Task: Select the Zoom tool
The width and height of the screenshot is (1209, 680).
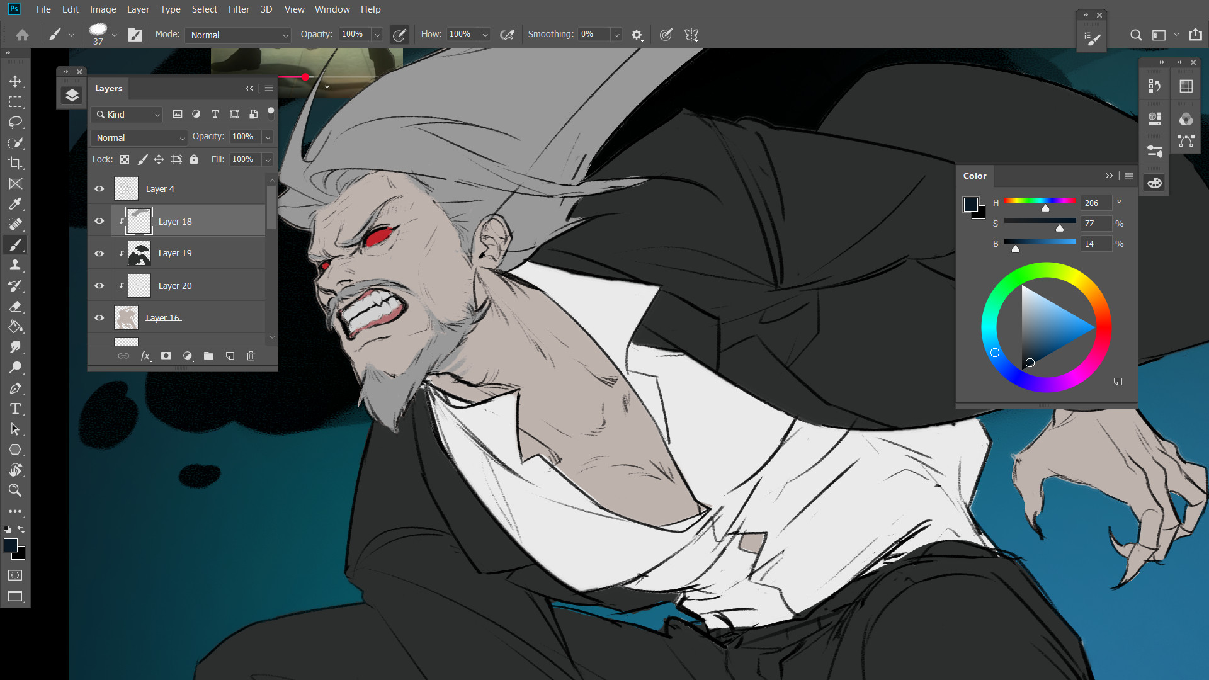Action: (x=15, y=490)
